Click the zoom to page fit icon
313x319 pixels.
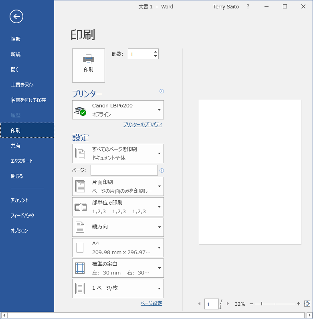click(x=307, y=304)
